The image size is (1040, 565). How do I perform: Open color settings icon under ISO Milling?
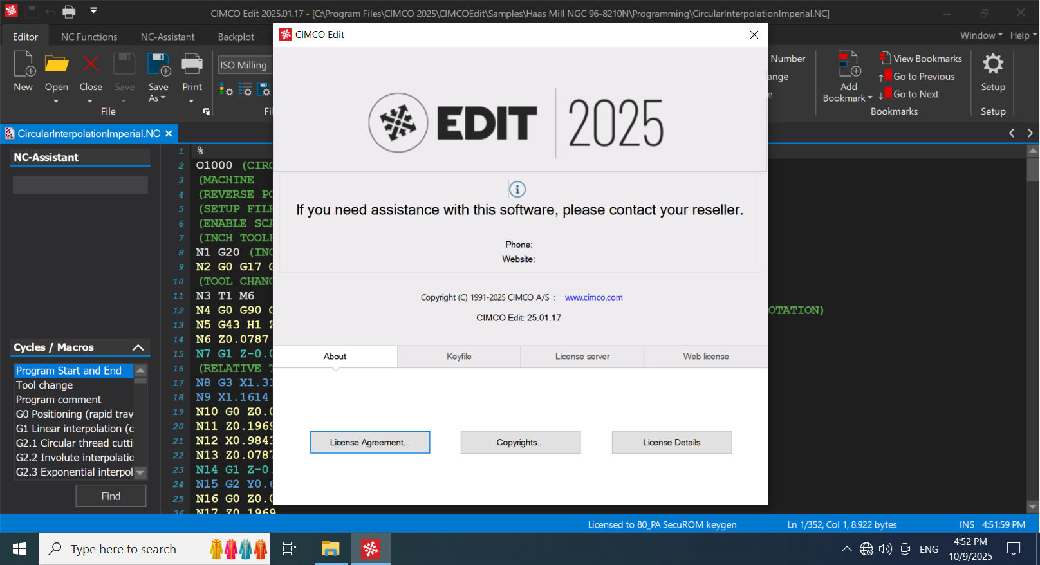point(226,90)
